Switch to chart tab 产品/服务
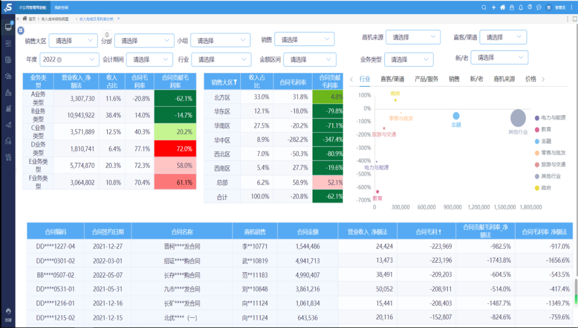Viewport: 578px width, 328px height. click(426, 79)
